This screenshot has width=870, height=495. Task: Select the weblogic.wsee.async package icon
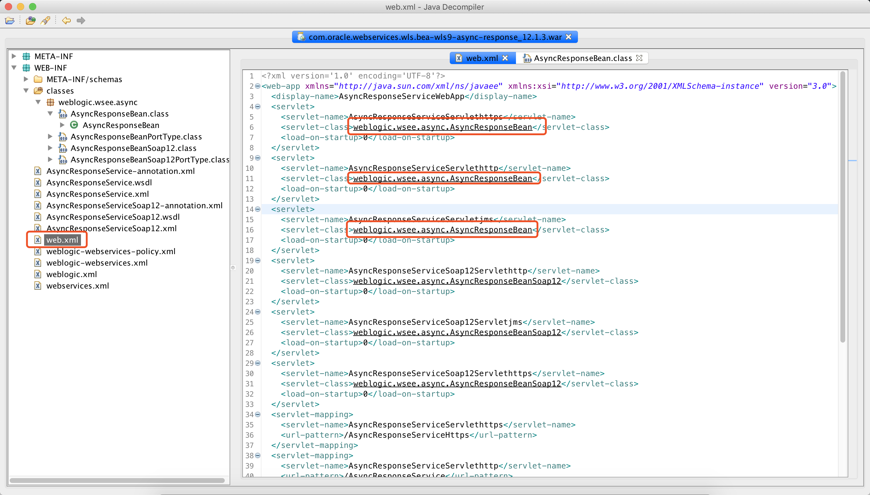(x=50, y=102)
